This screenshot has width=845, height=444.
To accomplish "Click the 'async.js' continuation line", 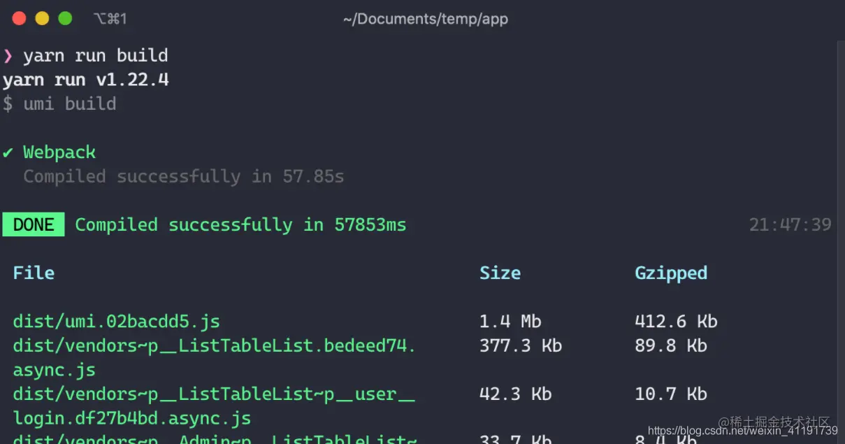I will [x=55, y=370].
